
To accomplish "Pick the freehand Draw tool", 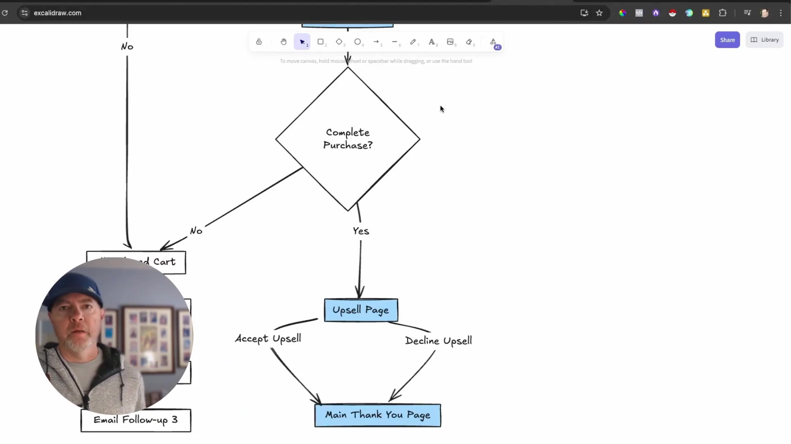I will pos(414,42).
